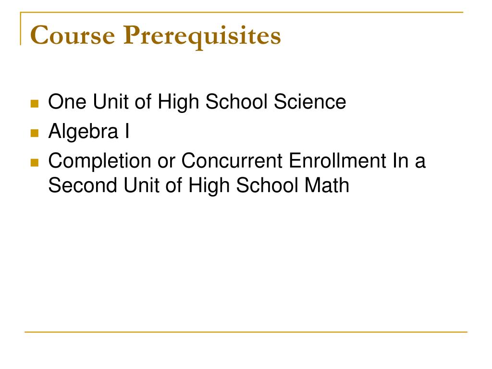Click the horizontal gold line near the slide bottom

pyautogui.click(x=246, y=332)
